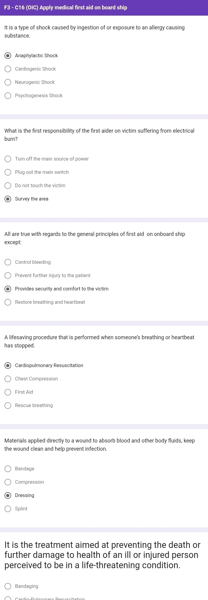Choose Plug out the main switch
This screenshot has width=208, height=600.
(x=8, y=172)
